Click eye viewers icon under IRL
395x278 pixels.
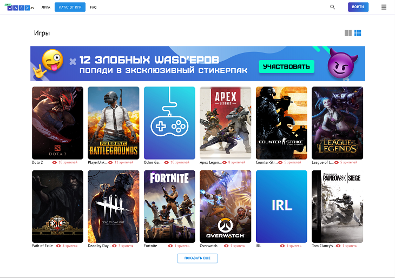(282, 246)
